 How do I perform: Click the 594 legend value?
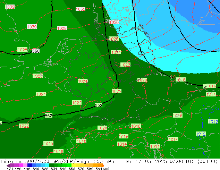99,169
